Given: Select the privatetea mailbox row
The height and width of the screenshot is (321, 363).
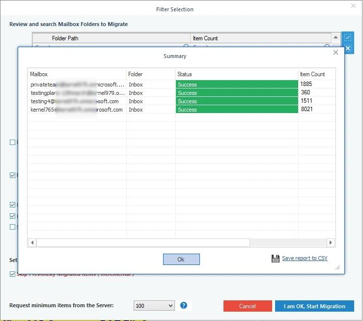Looking at the screenshot, I should (x=182, y=85).
